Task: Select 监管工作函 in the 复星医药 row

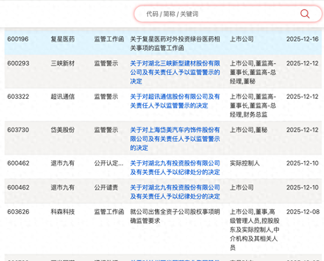Action: point(109,39)
